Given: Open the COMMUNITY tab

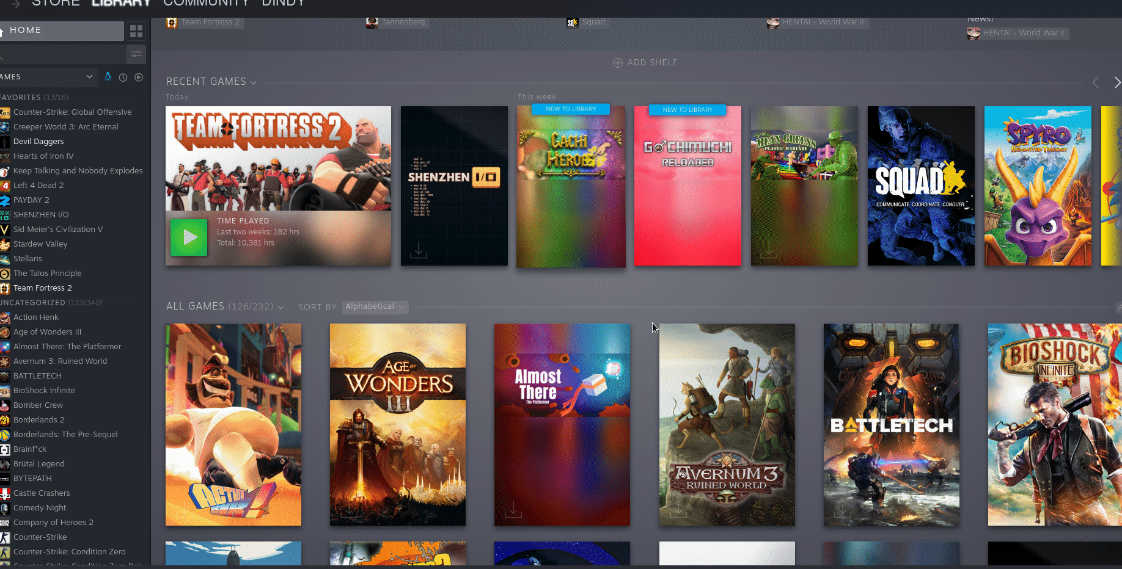Looking at the screenshot, I should [207, 3].
